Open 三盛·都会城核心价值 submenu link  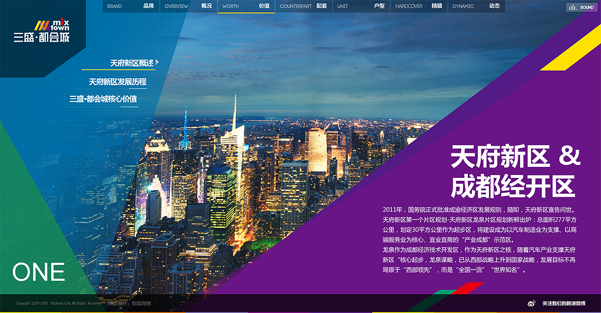[x=103, y=99]
